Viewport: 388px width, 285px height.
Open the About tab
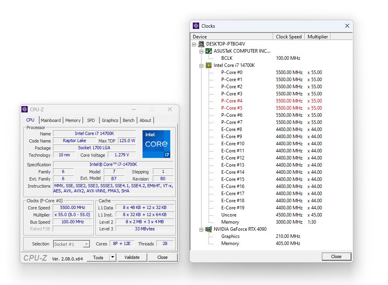pyautogui.click(x=145, y=120)
